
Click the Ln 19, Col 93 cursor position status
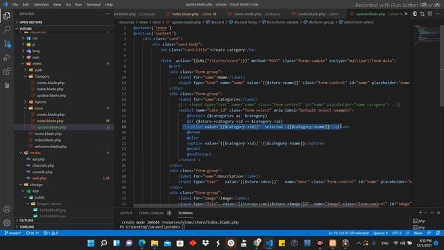tap(348, 233)
